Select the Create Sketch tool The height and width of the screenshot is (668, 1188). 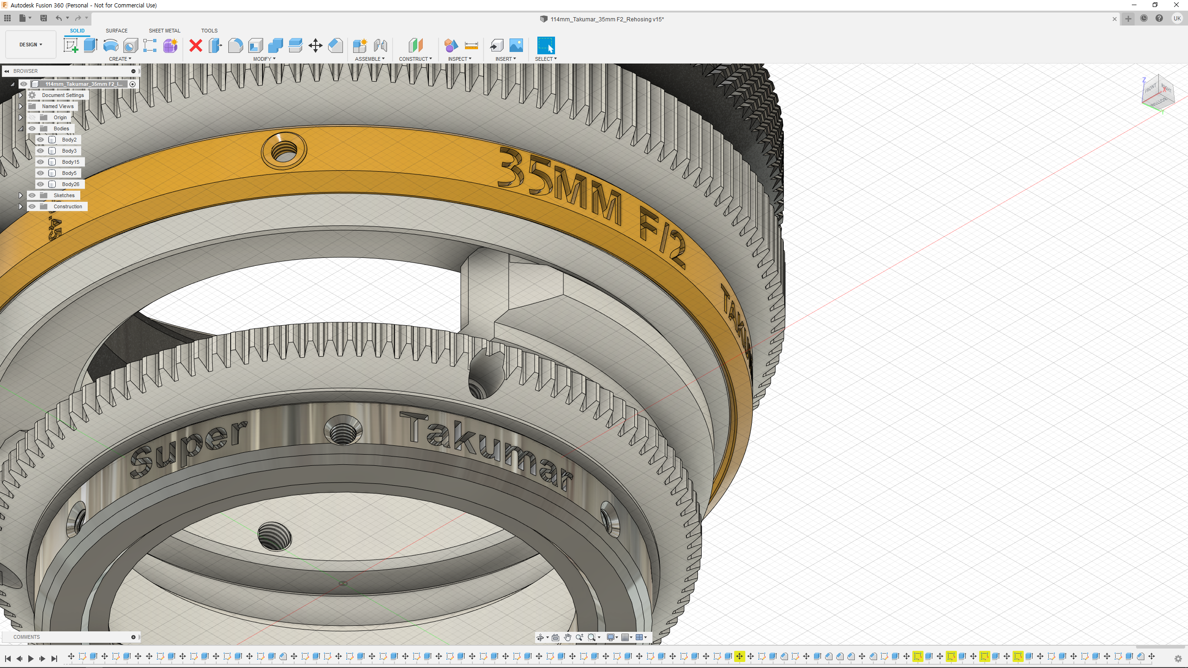pos(71,45)
